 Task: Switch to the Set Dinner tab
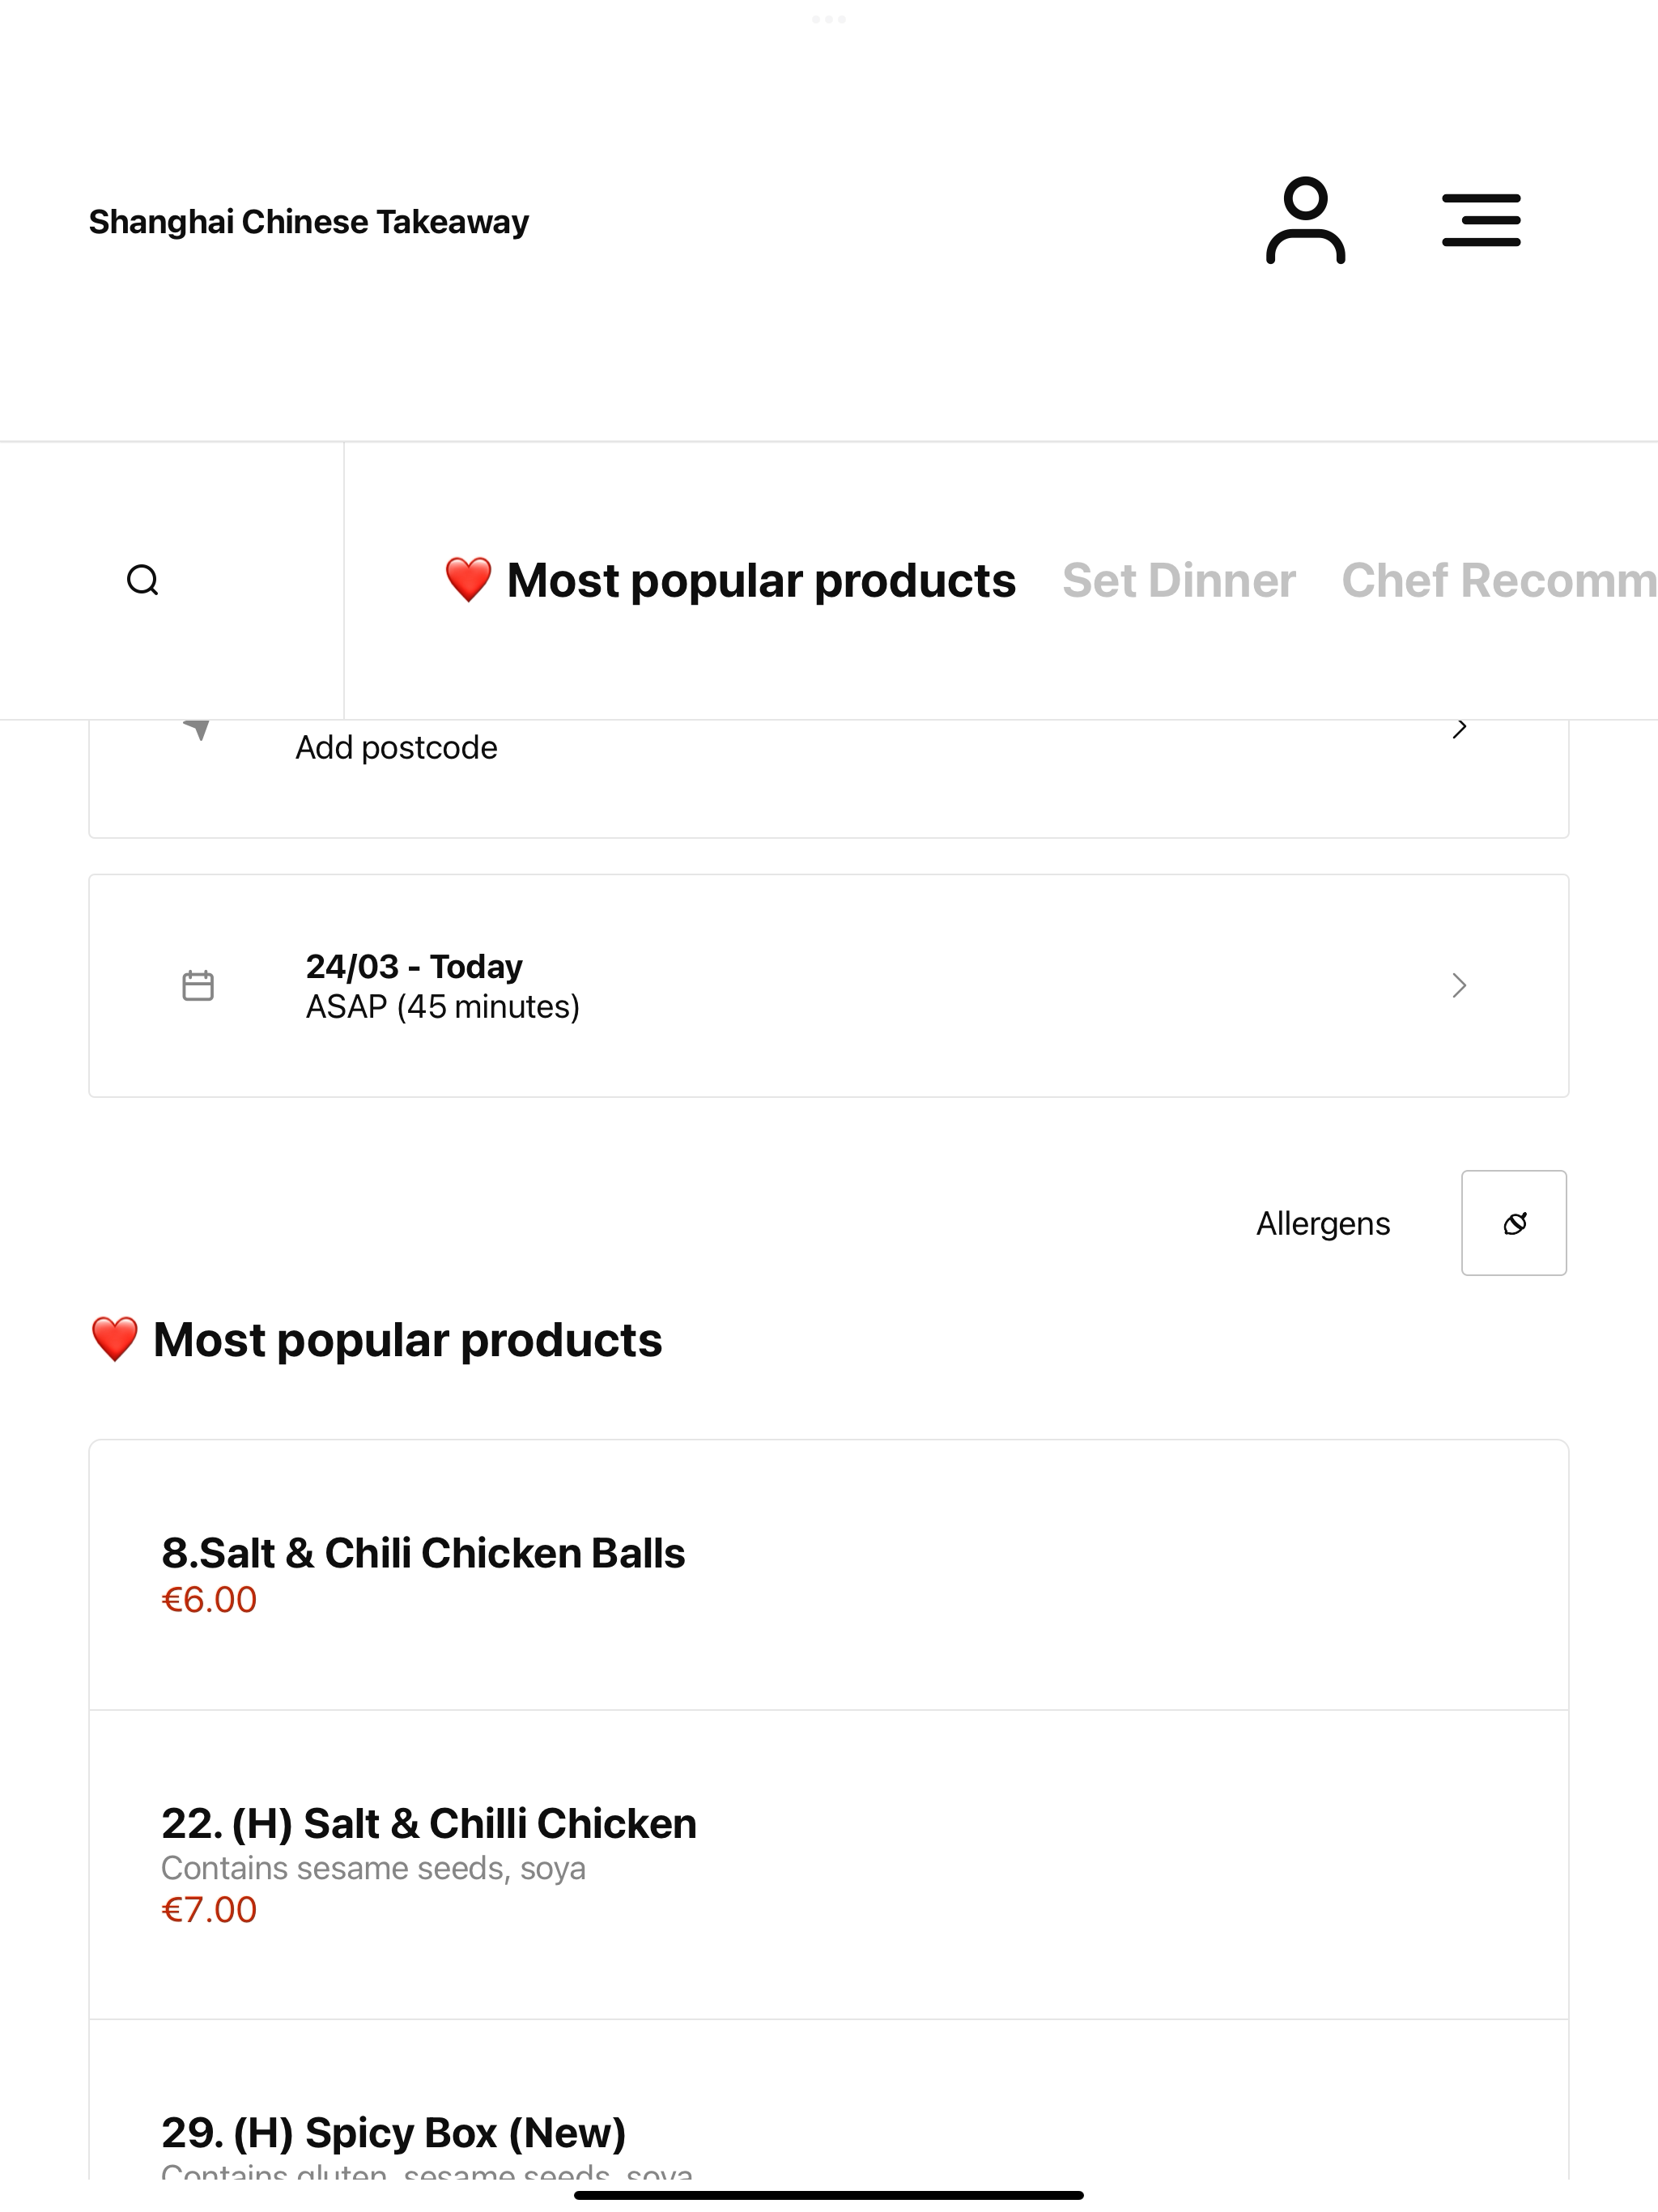1179,580
